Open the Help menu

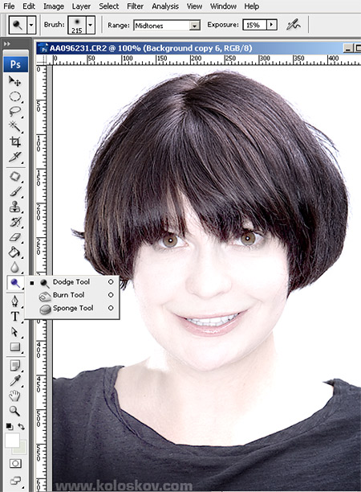click(252, 6)
